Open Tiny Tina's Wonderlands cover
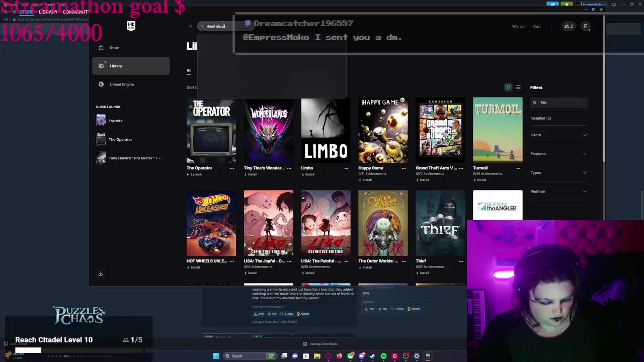 click(269, 130)
